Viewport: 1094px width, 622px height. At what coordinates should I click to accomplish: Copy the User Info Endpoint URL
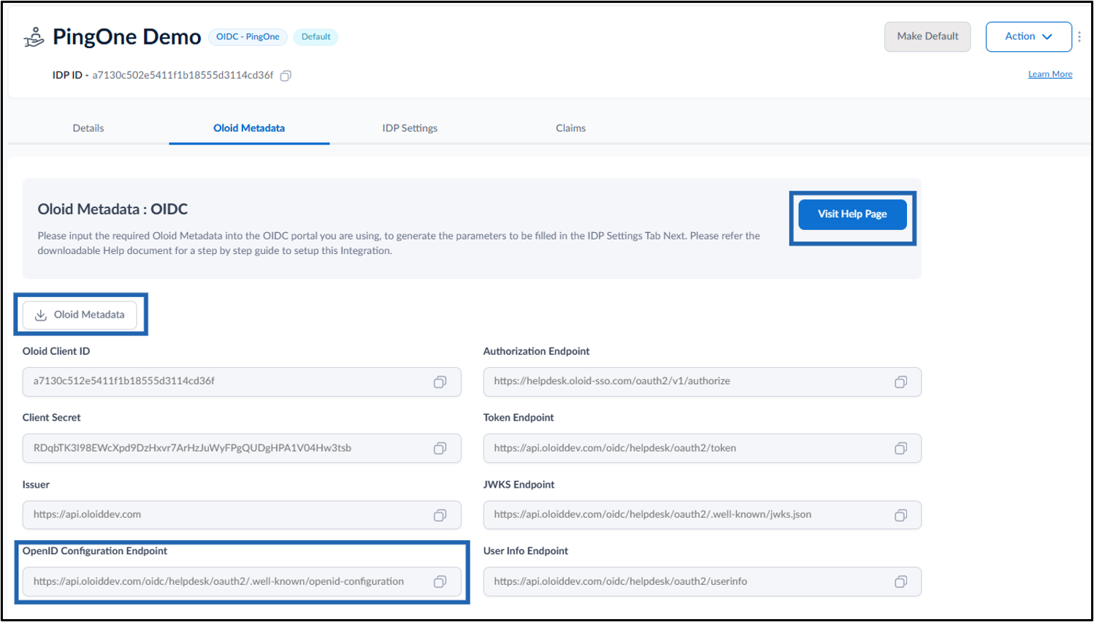coord(901,582)
